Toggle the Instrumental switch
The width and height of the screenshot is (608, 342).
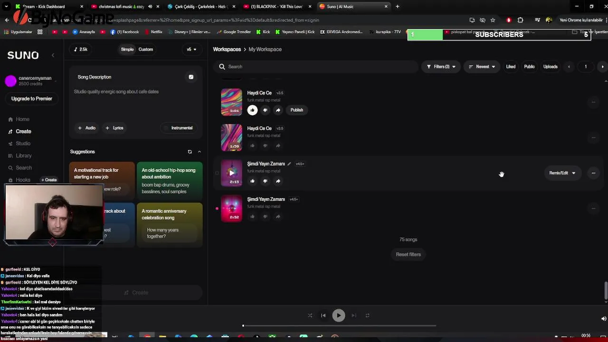(x=179, y=128)
